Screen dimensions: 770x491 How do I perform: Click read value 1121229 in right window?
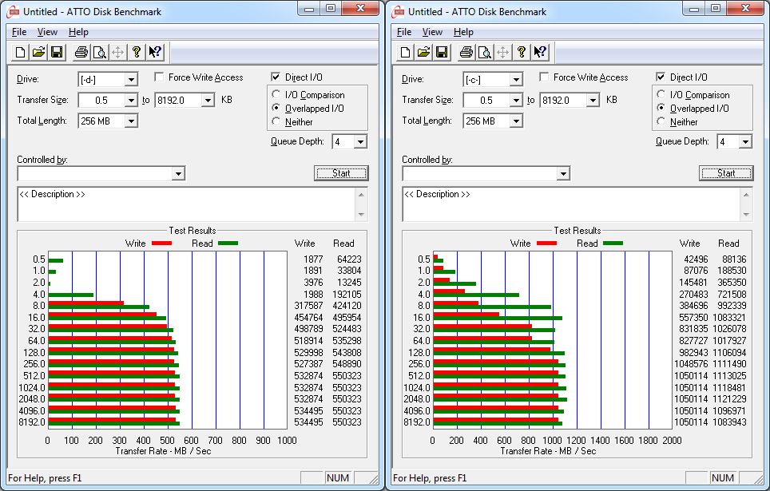pos(729,399)
